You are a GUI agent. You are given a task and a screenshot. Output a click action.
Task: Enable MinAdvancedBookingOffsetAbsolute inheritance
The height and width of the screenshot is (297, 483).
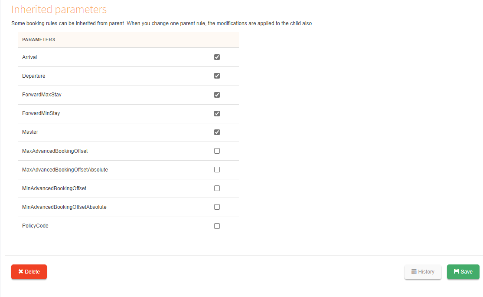point(217,207)
